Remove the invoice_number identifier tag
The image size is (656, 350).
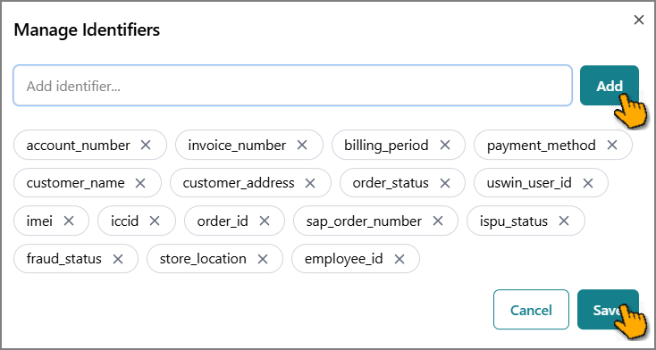click(302, 146)
